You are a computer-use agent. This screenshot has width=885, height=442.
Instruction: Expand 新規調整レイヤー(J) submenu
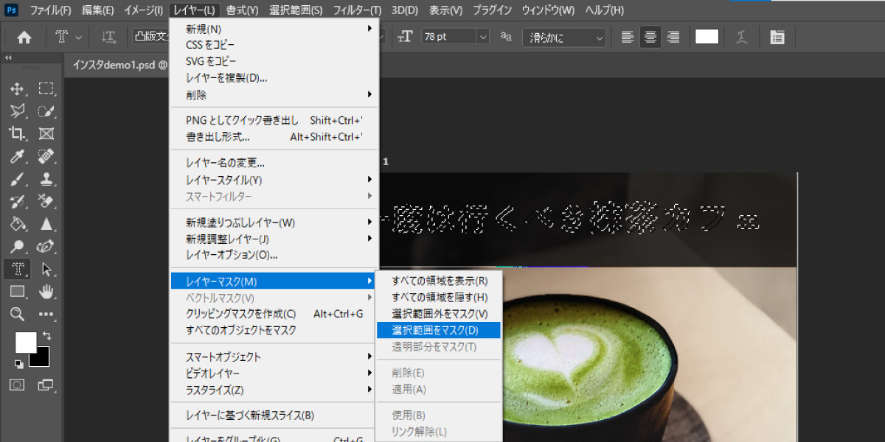[274, 239]
